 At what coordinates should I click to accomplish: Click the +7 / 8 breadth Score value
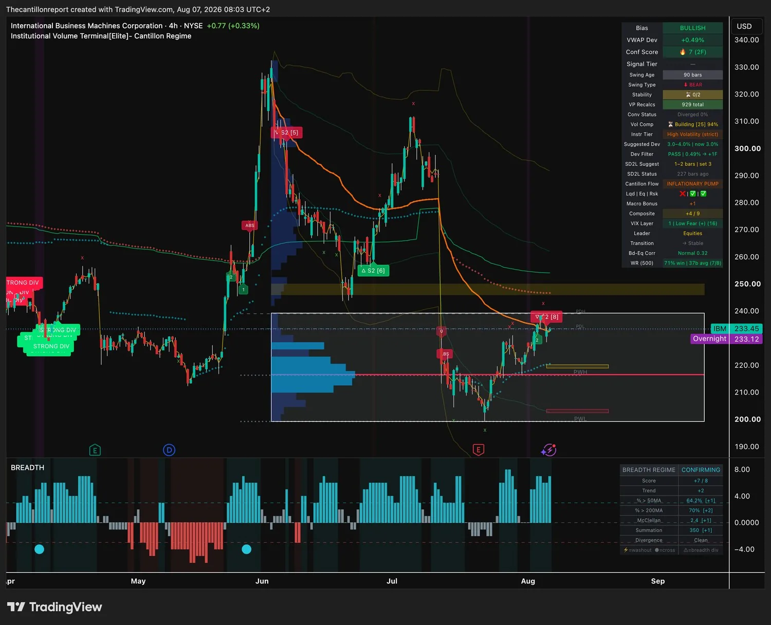(x=701, y=481)
